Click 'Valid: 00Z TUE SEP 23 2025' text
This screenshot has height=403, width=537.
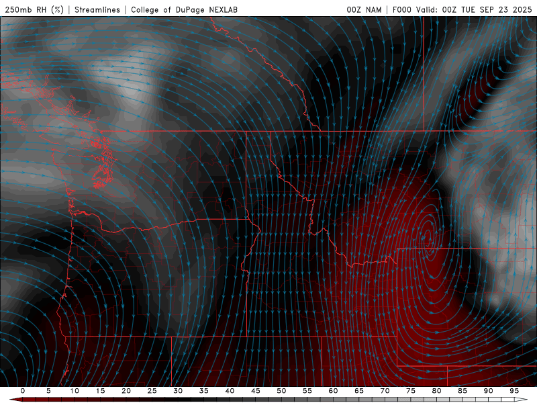[474, 9]
